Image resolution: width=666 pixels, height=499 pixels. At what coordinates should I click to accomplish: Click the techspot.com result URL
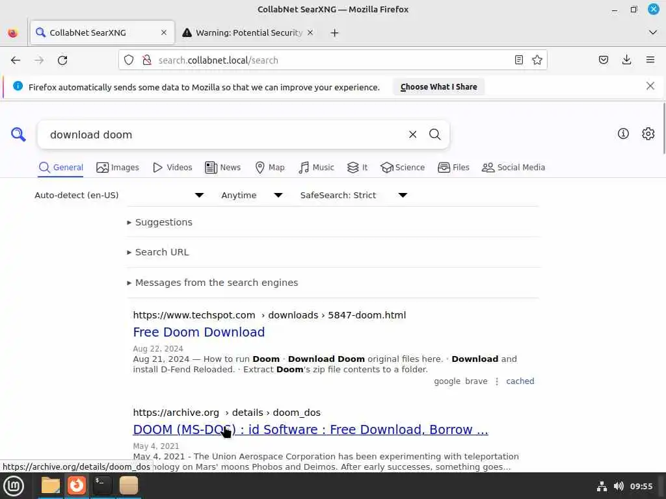point(269,315)
